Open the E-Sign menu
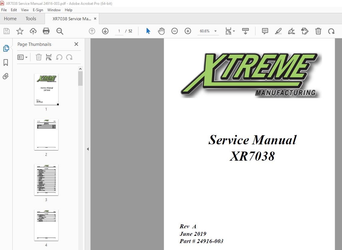Image resolution: width=342 pixels, height=250 pixels. [x=38, y=10]
